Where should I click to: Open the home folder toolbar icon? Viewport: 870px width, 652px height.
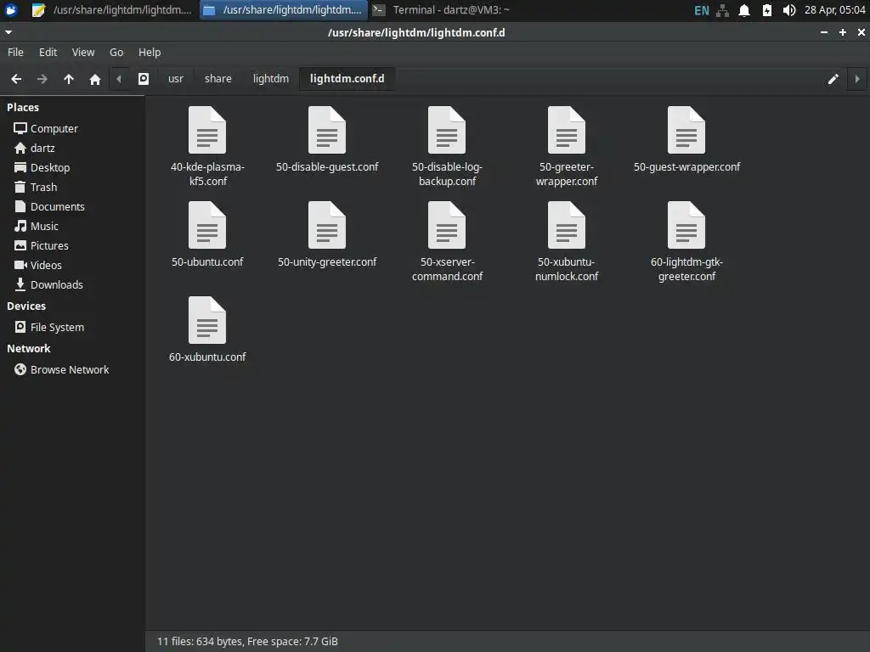pyautogui.click(x=95, y=79)
